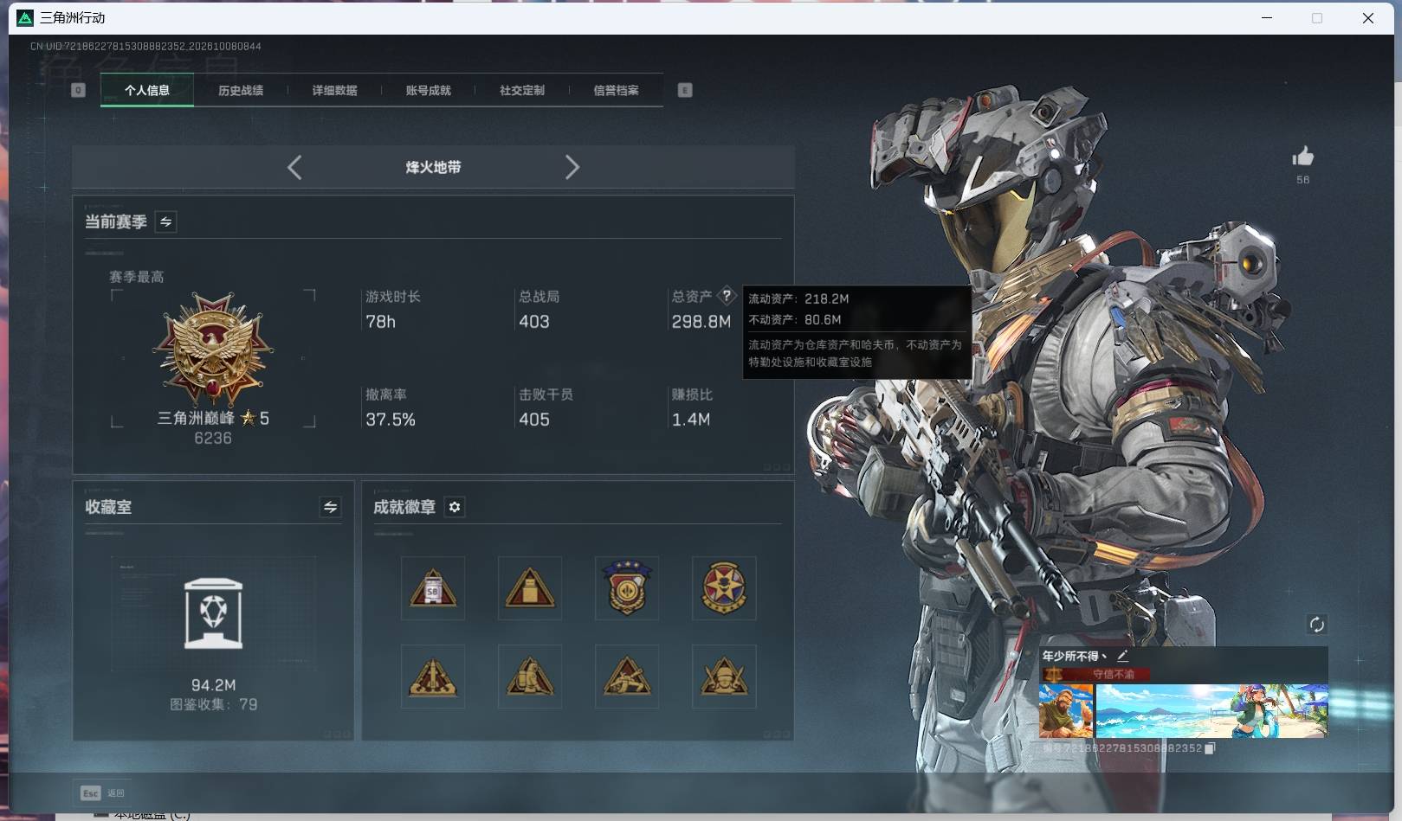The width and height of the screenshot is (1402, 821).
Task: Click the 撤离率 value 37.5%
Action: pos(391,420)
